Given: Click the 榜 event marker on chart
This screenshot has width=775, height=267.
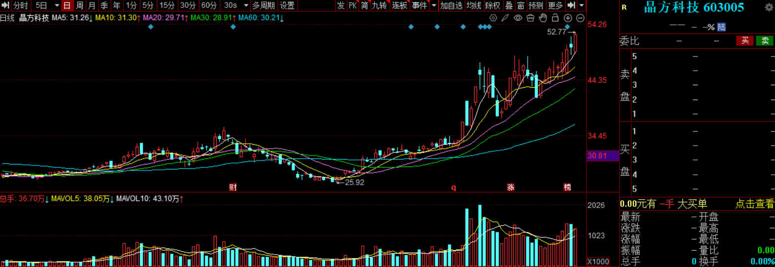Looking at the screenshot, I should click(x=567, y=187).
